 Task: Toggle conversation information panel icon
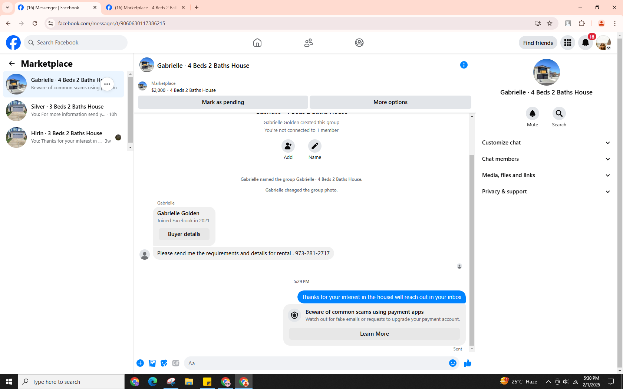point(464,65)
